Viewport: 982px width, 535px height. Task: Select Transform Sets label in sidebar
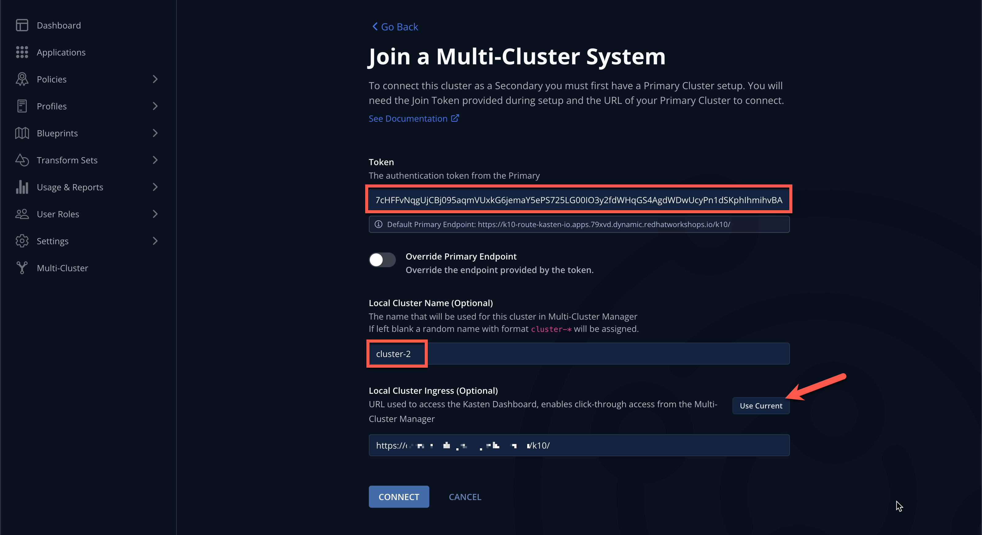[67, 160]
